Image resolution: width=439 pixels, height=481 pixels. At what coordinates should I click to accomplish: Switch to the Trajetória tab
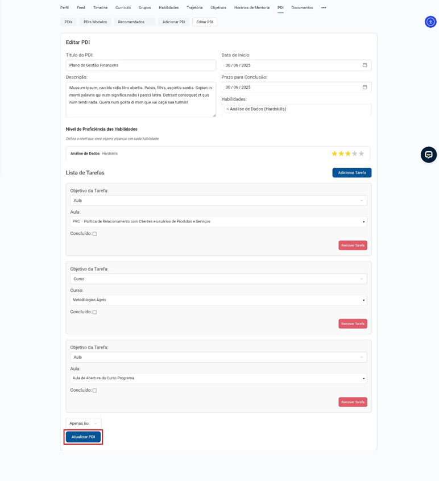(x=194, y=8)
